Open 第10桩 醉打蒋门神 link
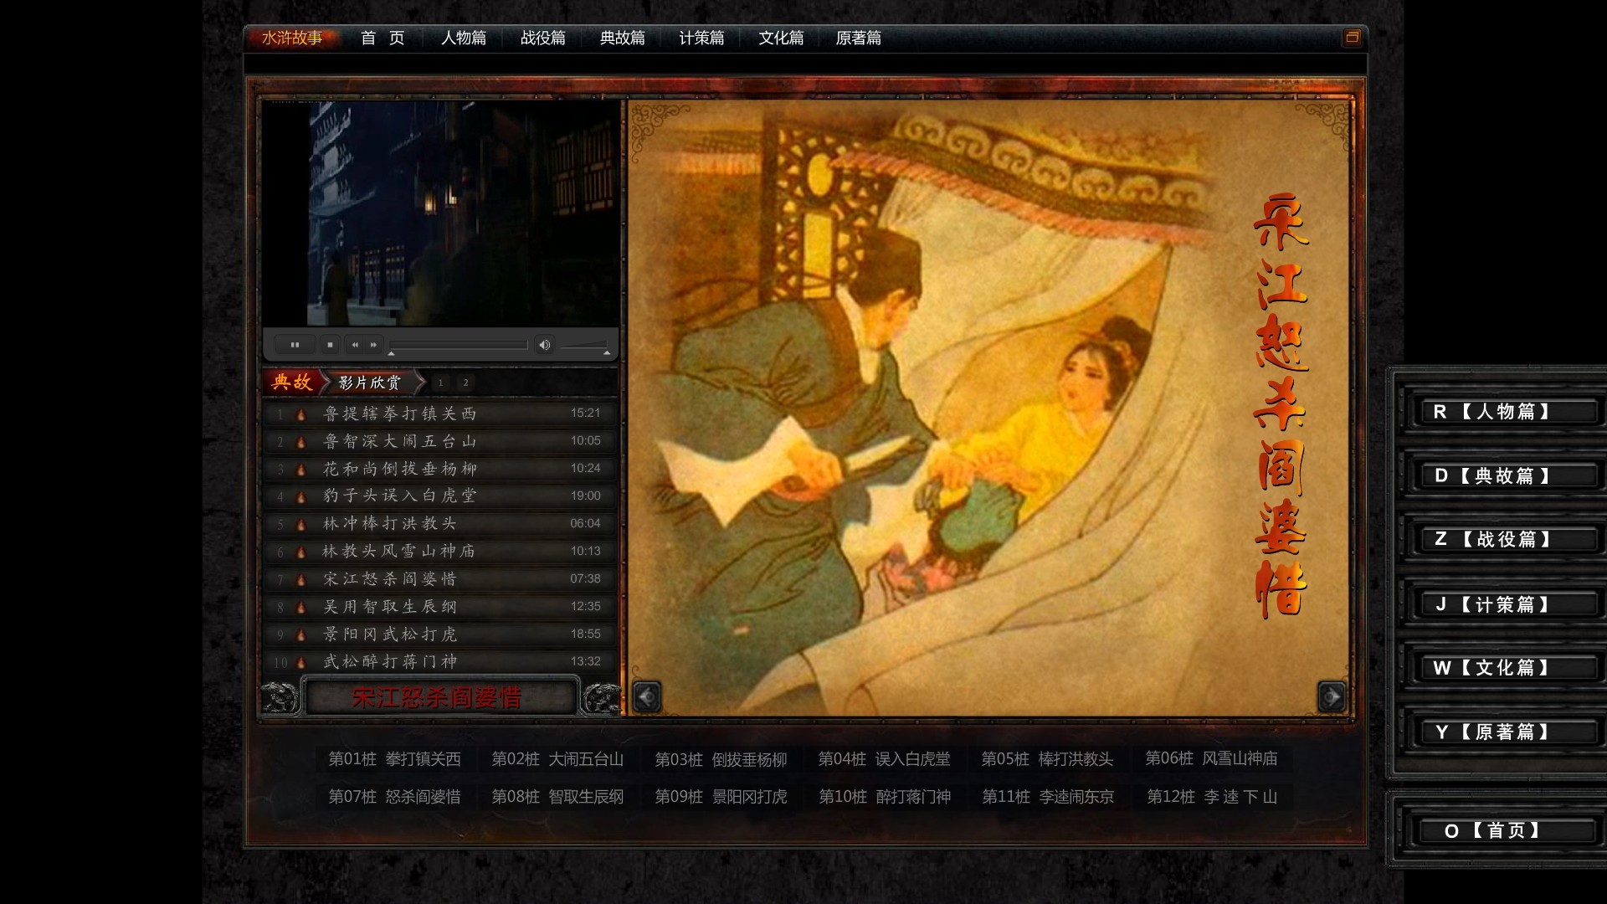 (885, 797)
